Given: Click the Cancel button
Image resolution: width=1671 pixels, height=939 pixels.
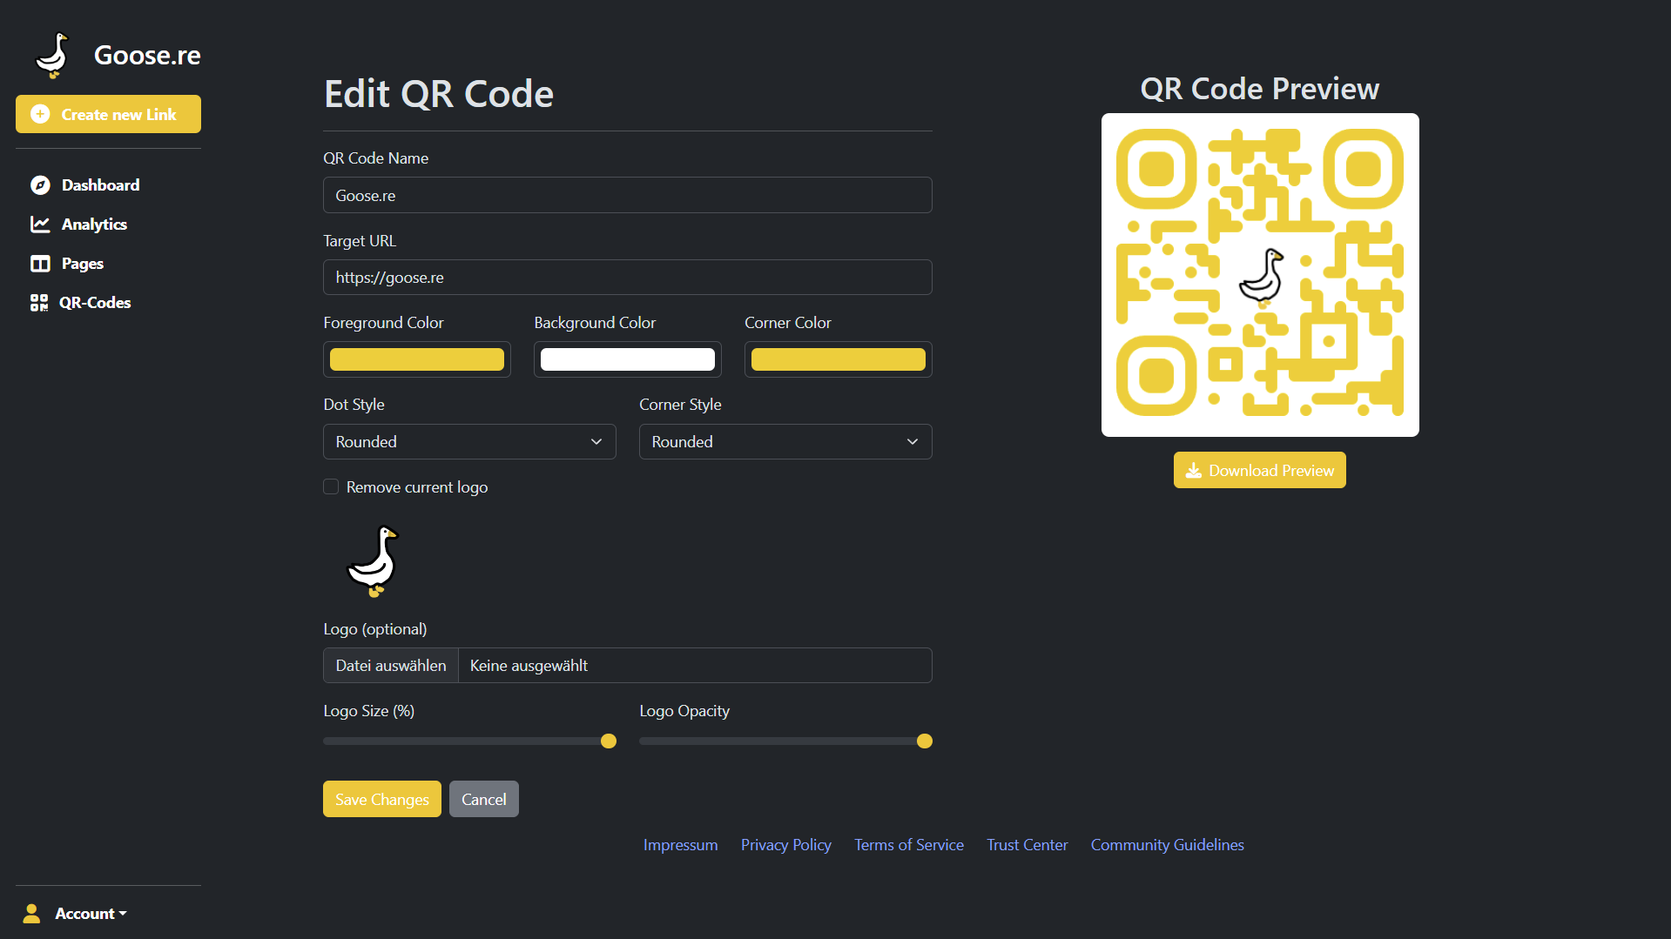Looking at the screenshot, I should 483,799.
